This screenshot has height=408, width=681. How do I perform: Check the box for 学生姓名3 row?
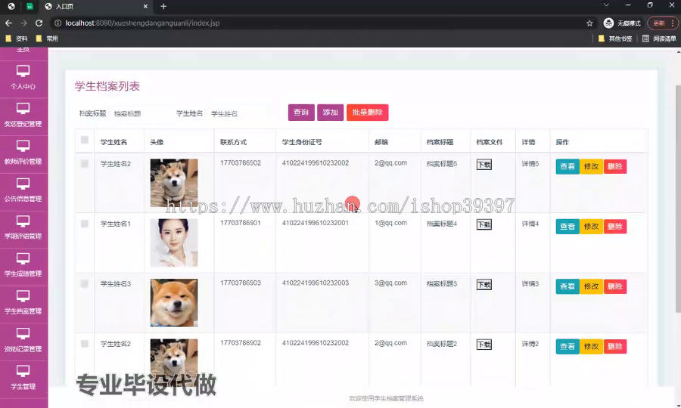click(x=85, y=283)
